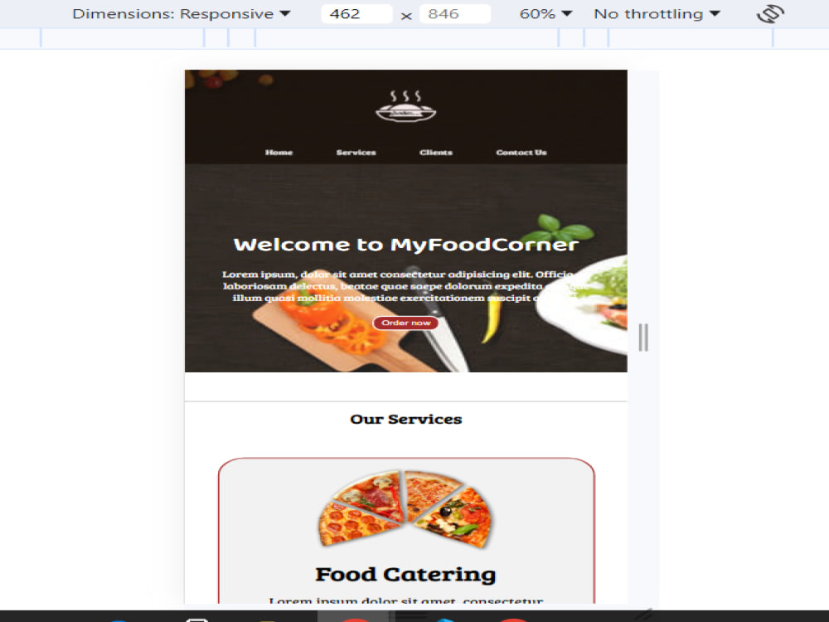Open the Clients nav link
Screen dimensions: 829x622
click(436, 153)
